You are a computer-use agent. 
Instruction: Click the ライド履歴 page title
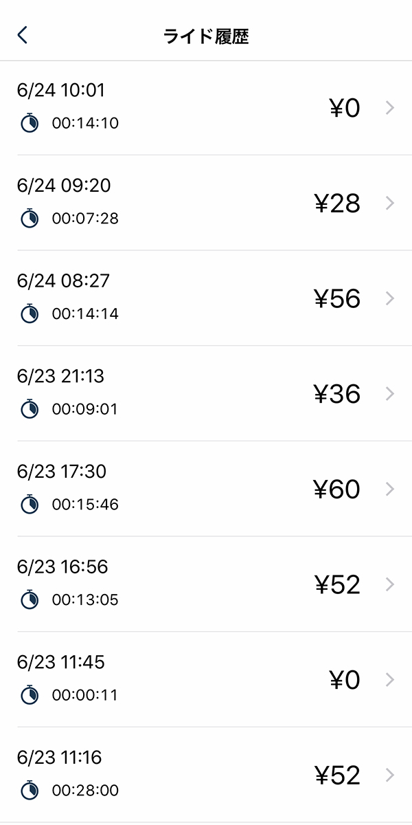206,36
